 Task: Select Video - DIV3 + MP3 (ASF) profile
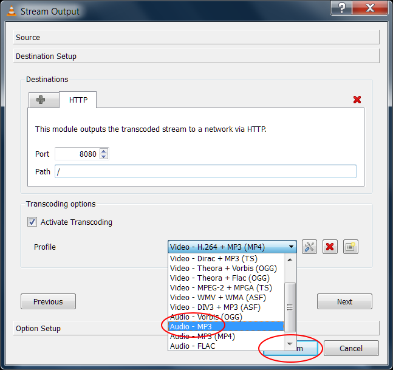point(226,307)
